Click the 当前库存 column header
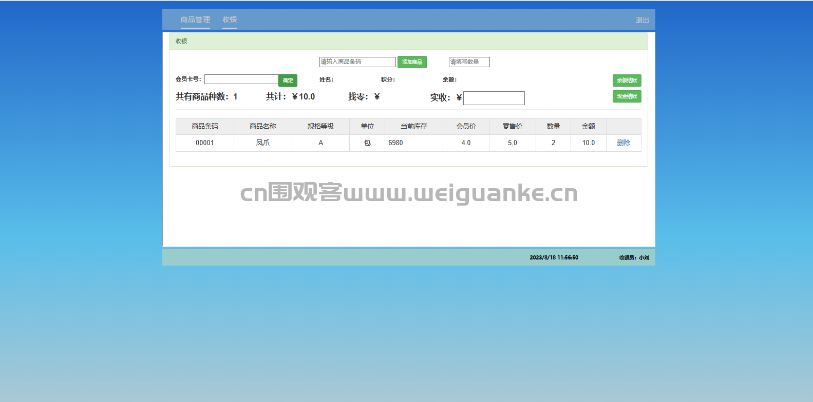Image resolution: width=813 pixels, height=402 pixels. coord(414,126)
